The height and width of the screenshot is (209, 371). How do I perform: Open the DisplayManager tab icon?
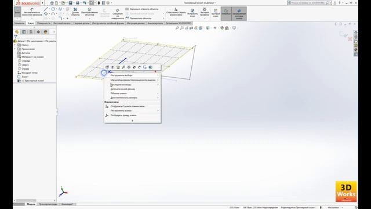[45, 32]
